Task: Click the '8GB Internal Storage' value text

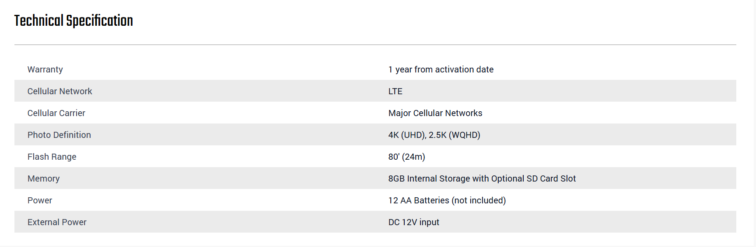Action: 429,178
